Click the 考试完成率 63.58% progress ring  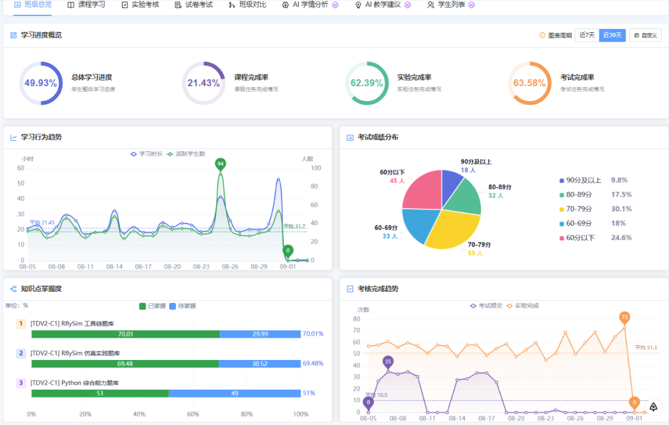[530, 83]
